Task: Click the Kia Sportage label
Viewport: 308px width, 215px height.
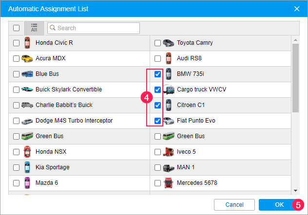Action: click(x=53, y=167)
